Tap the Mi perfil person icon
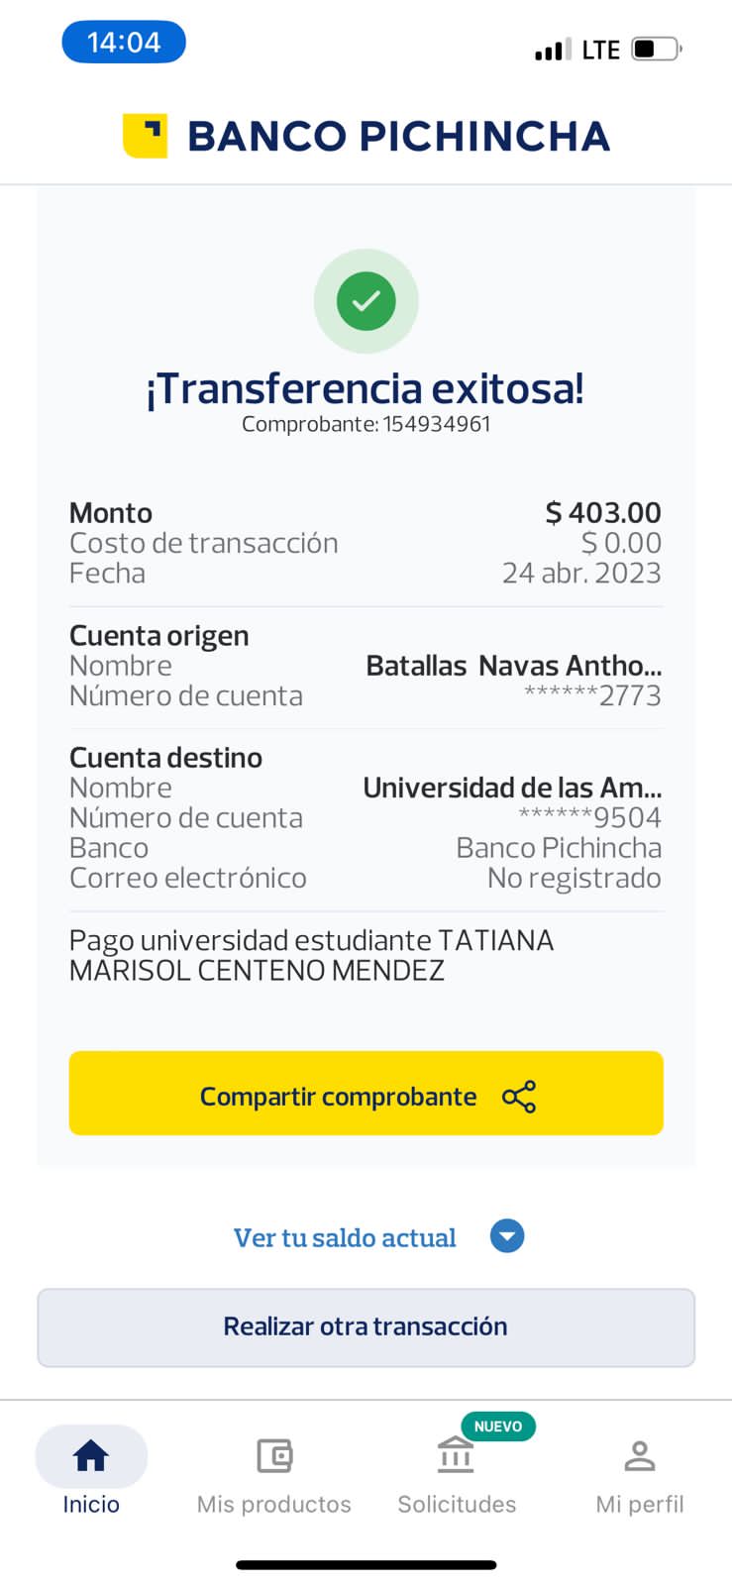The width and height of the screenshot is (732, 1585). point(640,1455)
